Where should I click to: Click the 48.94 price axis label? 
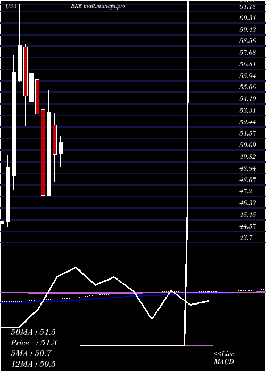point(248,168)
